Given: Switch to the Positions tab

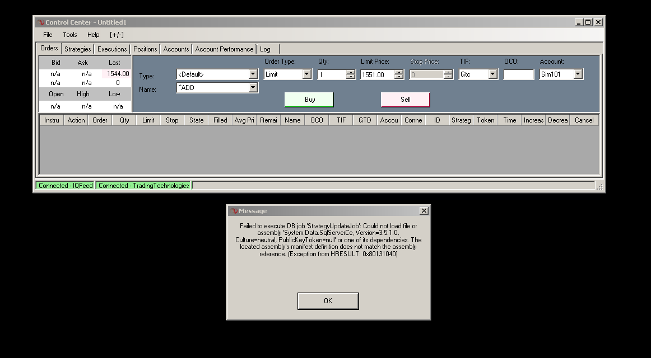Looking at the screenshot, I should point(145,49).
